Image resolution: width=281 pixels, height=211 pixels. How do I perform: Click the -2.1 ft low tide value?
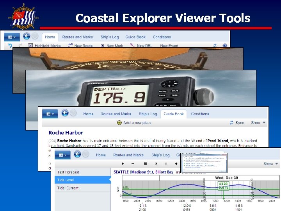click(x=142, y=206)
